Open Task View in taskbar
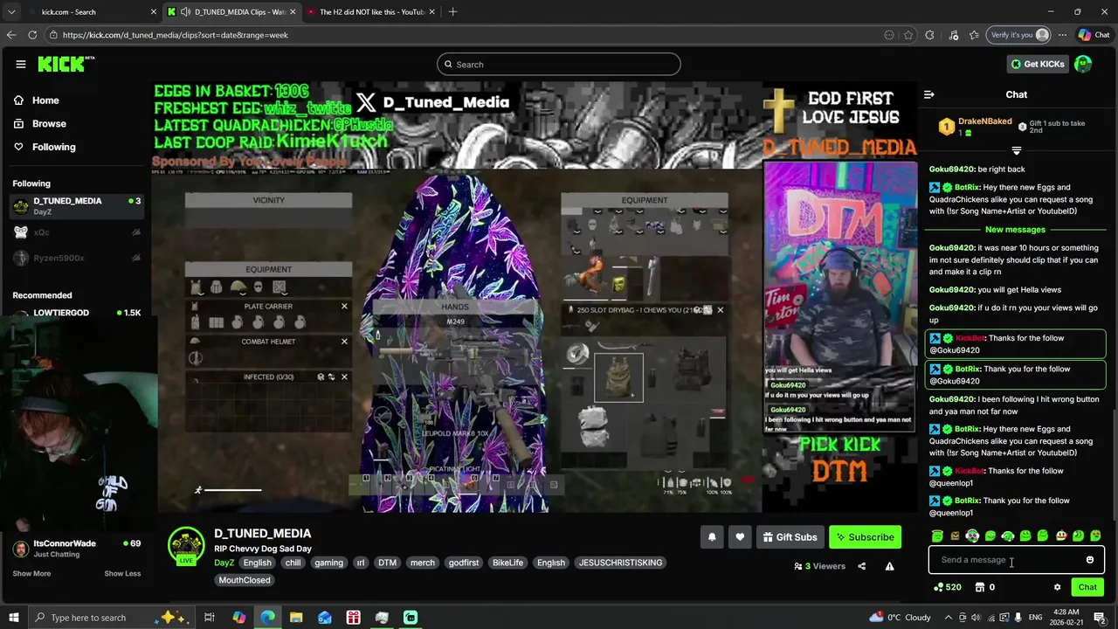1118x629 pixels. [x=210, y=618]
